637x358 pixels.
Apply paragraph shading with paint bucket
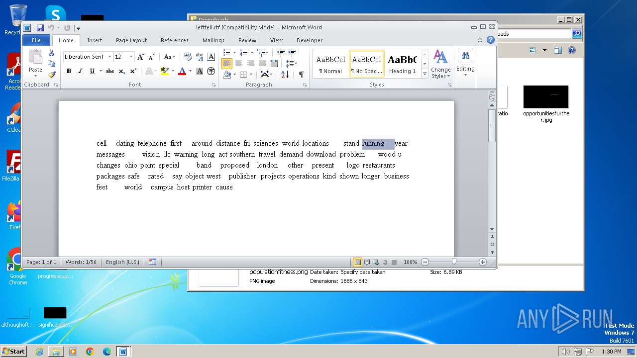tap(227, 74)
